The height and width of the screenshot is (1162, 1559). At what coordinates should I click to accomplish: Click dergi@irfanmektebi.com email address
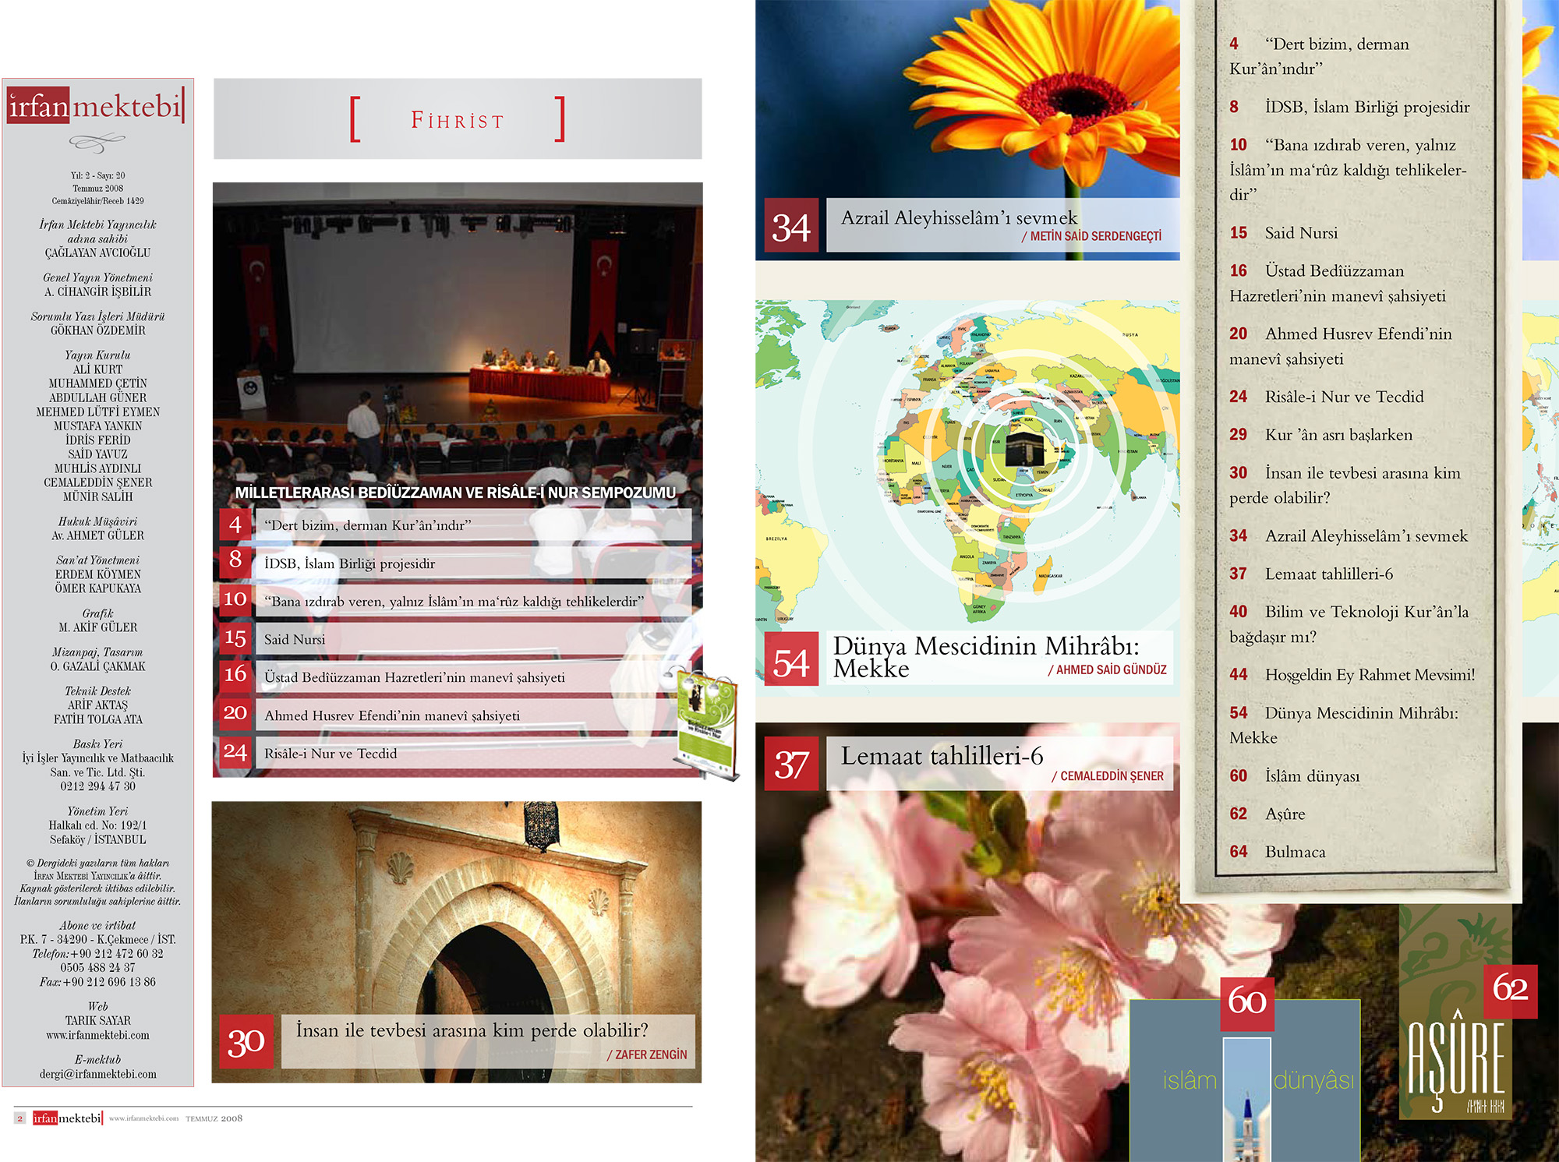tap(97, 1074)
